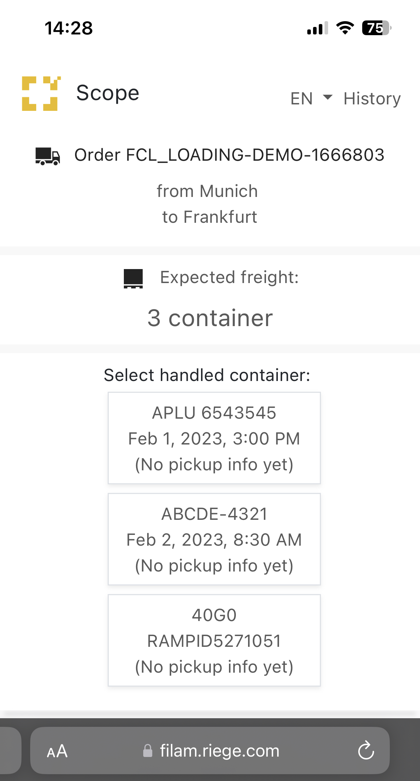Tap the Wi-Fi status icon

coord(345,28)
